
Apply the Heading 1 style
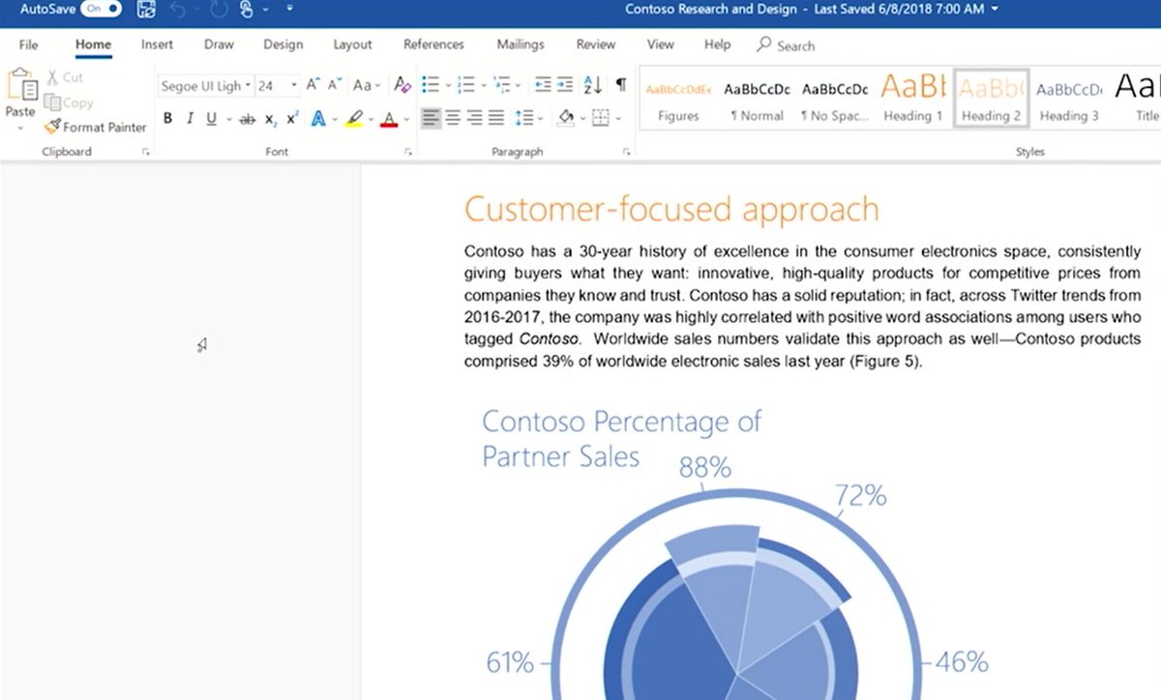click(x=912, y=100)
